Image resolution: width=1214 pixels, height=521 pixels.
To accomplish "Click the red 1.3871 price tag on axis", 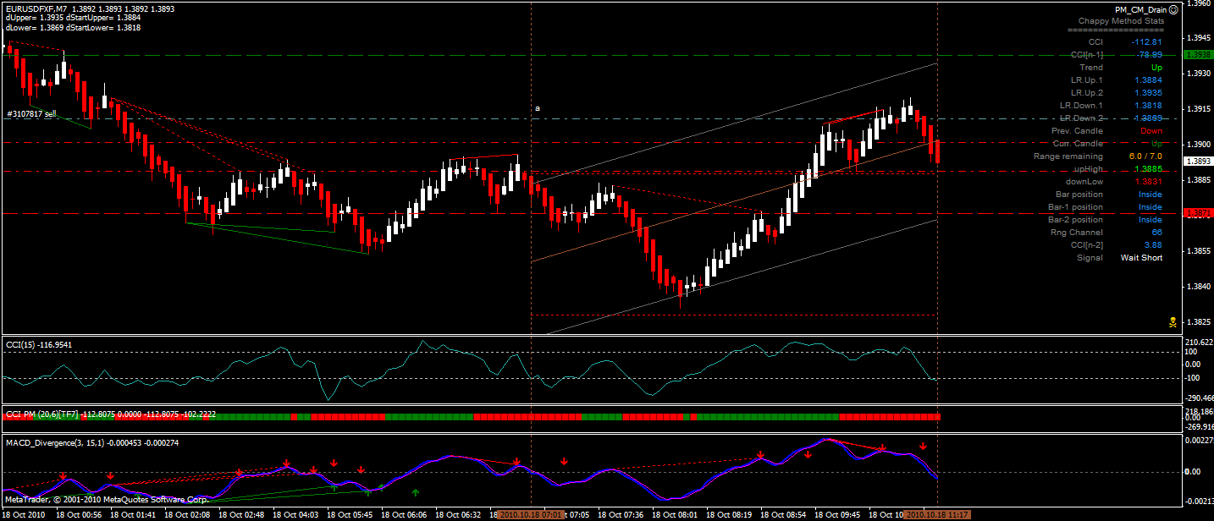I will pyautogui.click(x=1198, y=214).
